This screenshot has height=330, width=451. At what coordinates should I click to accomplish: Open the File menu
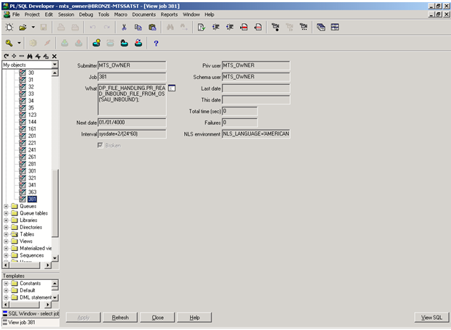coord(16,15)
